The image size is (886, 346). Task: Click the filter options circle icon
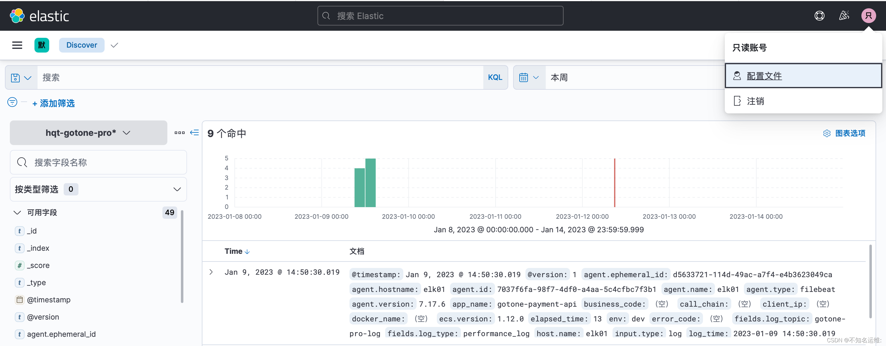click(12, 102)
